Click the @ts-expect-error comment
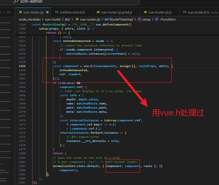The height and width of the screenshot is (185, 219). [x=83, y=137]
